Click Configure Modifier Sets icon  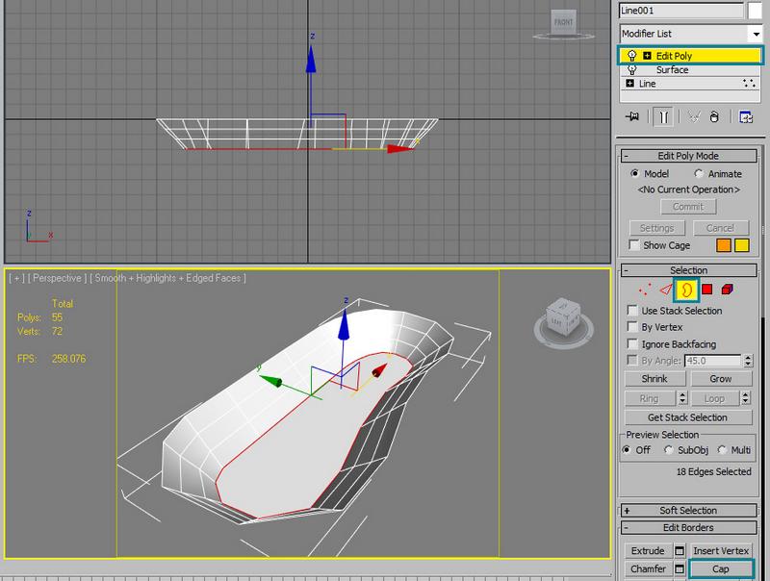click(x=745, y=116)
